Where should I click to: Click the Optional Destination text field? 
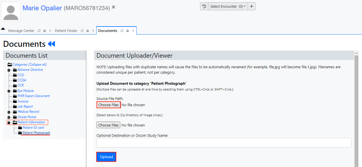pos(224,143)
